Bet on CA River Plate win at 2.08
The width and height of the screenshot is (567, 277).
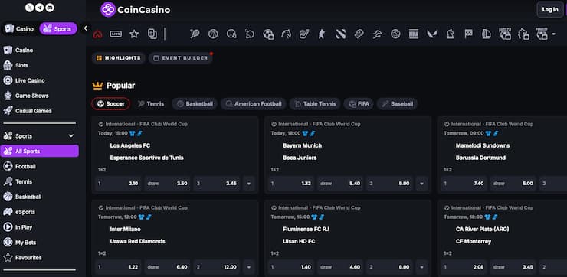[x=464, y=267]
